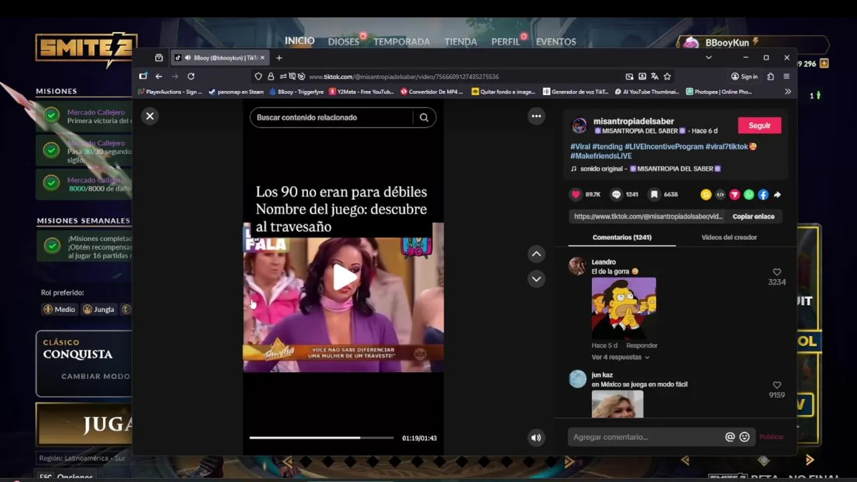Go back with browser back arrow
The width and height of the screenshot is (857, 482).
(159, 76)
